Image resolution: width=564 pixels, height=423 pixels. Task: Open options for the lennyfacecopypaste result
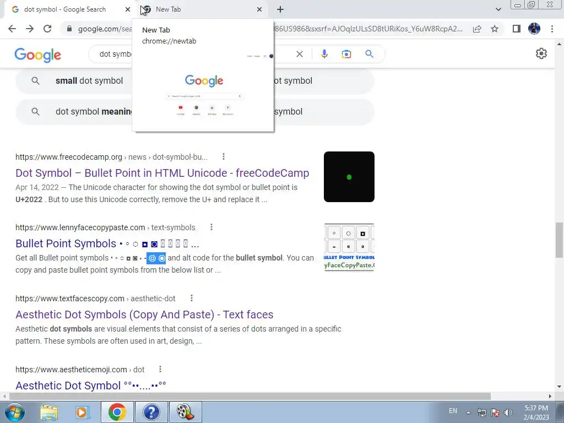point(211,227)
